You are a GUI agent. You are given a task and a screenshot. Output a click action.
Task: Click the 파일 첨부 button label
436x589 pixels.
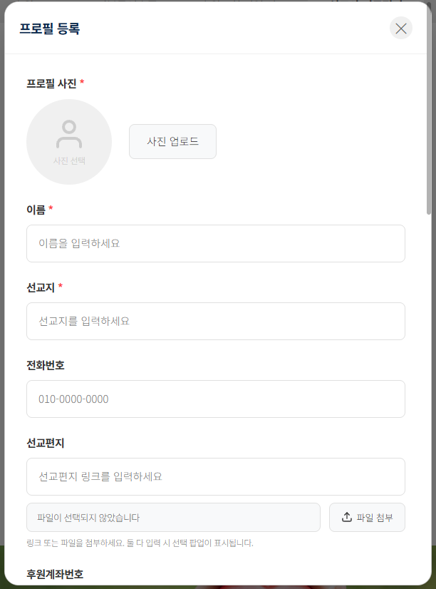(x=375, y=517)
